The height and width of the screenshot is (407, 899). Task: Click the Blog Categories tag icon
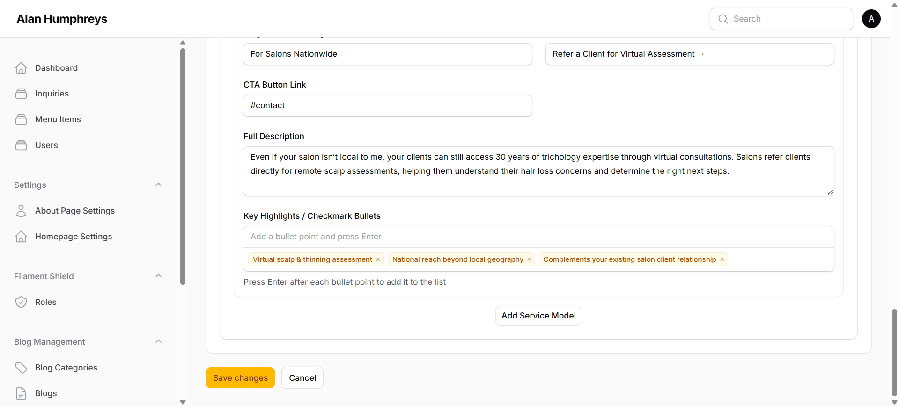coord(21,368)
